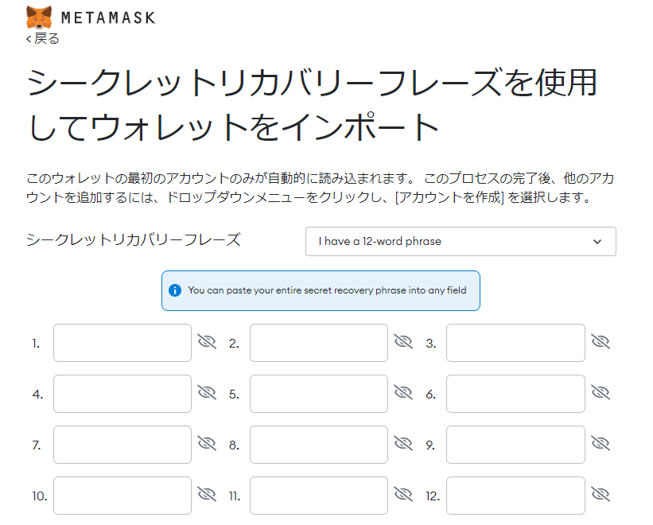Toggle visibility of word 3
653x525 pixels.
(x=601, y=341)
